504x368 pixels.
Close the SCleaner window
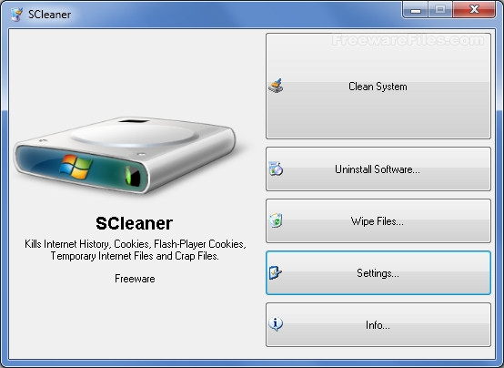474,9
